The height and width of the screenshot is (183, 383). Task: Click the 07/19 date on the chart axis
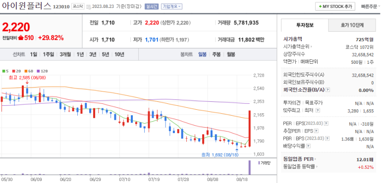pos(154,180)
